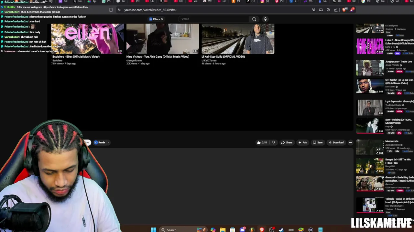414x232 pixels.
Task: Open Steam from the taskbar
Action: click(x=281, y=230)
